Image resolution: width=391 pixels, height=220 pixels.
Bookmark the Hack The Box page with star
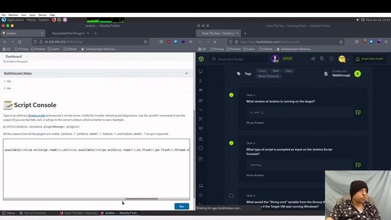click(341, 42)
